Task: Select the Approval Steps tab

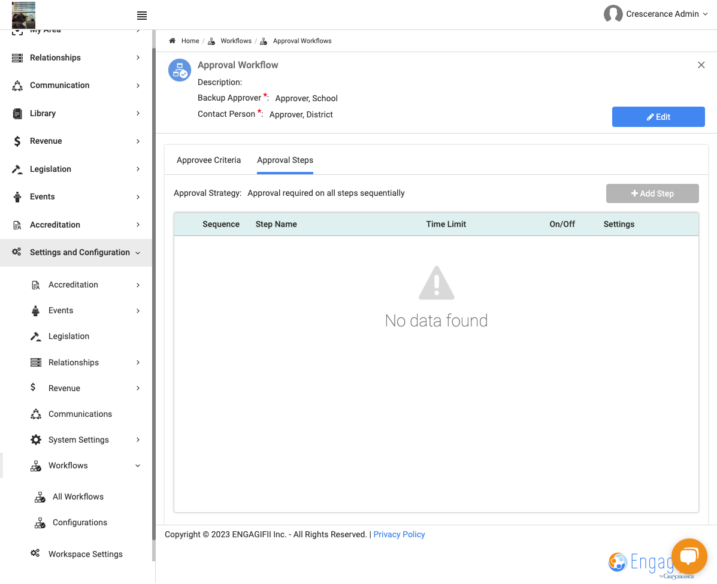Action: click(285, 161)
